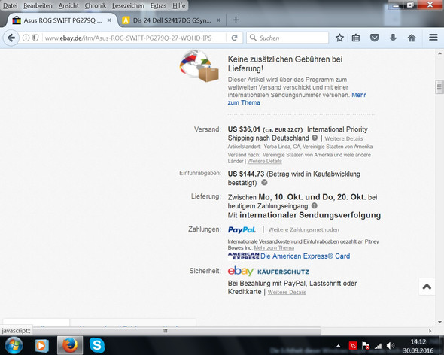Click the vertical scrollbar down arrow
444x355 pixels.
[439, 322]
